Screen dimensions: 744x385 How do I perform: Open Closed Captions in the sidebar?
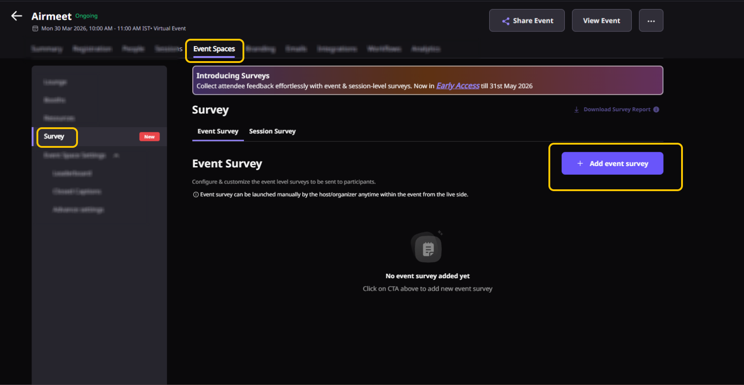click(77, 192)
